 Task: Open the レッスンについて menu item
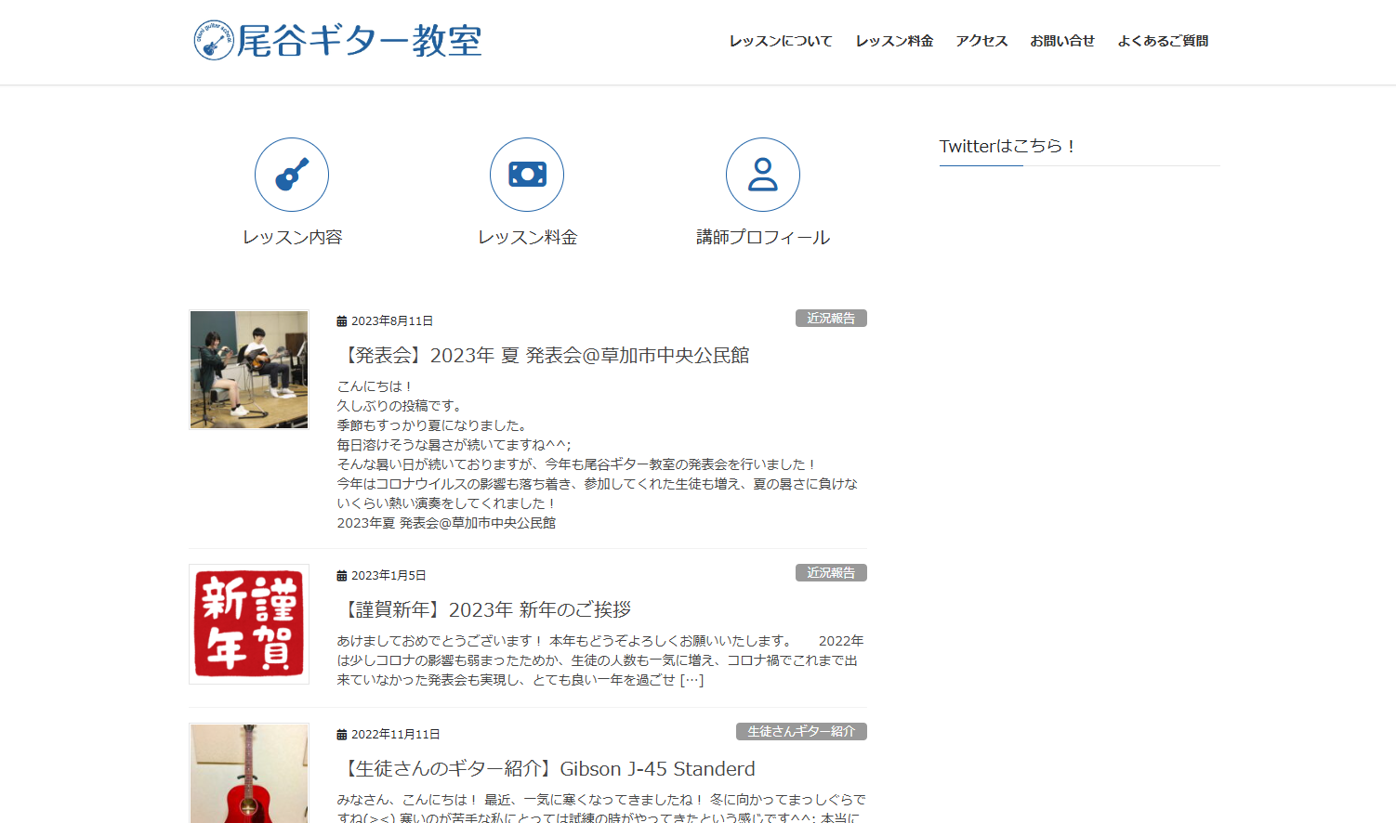[781, 41]
